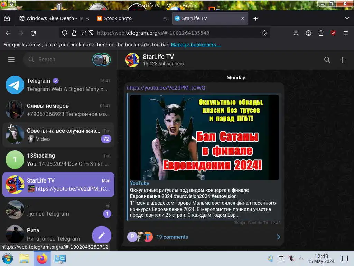
Task: Open the 13Stocking chat
Action: 58,160
